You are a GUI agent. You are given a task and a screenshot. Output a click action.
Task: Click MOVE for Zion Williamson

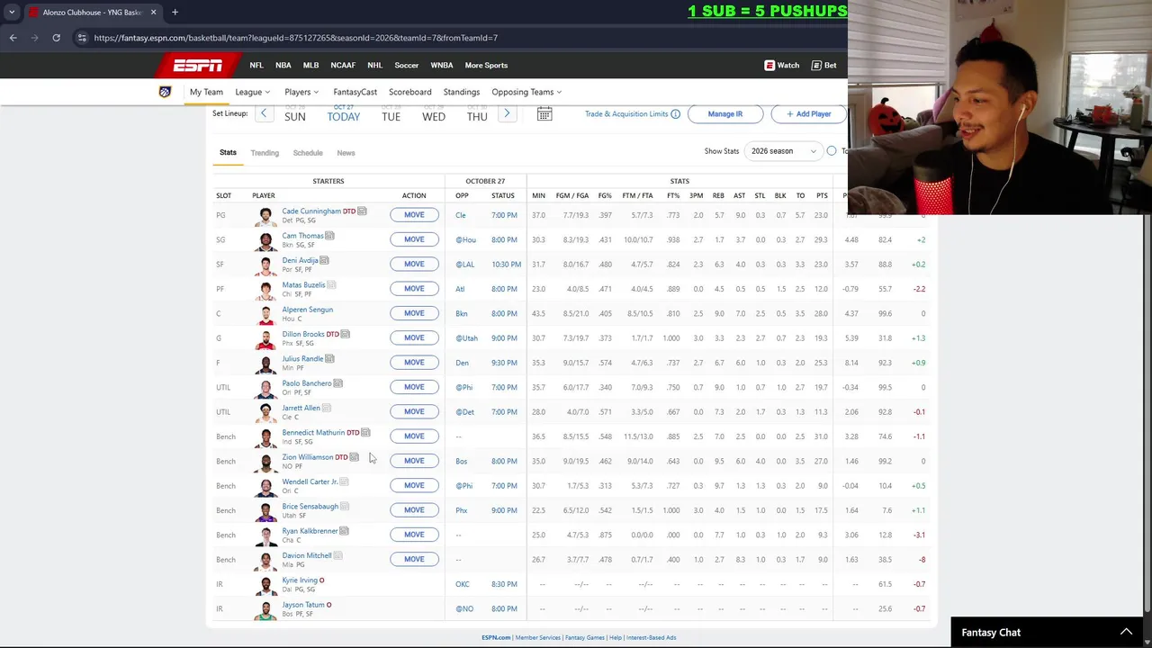(x=414, y=461)
